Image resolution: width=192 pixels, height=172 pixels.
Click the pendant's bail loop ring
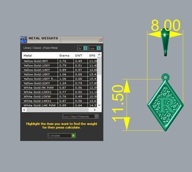coord(165,77)
